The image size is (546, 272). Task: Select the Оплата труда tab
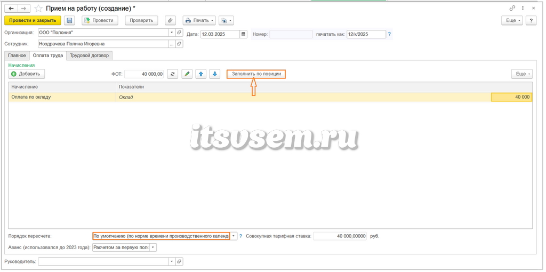tap(47, 55)
